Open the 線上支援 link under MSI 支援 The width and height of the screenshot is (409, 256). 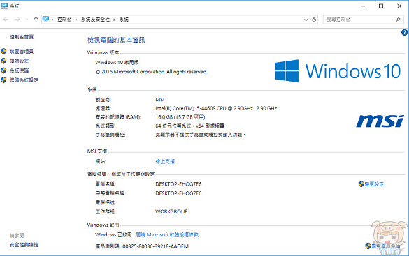click(165, 161)
